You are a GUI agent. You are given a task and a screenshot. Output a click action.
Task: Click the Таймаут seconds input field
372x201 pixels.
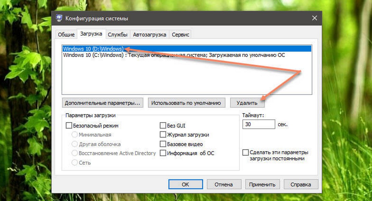coord(259,124)
